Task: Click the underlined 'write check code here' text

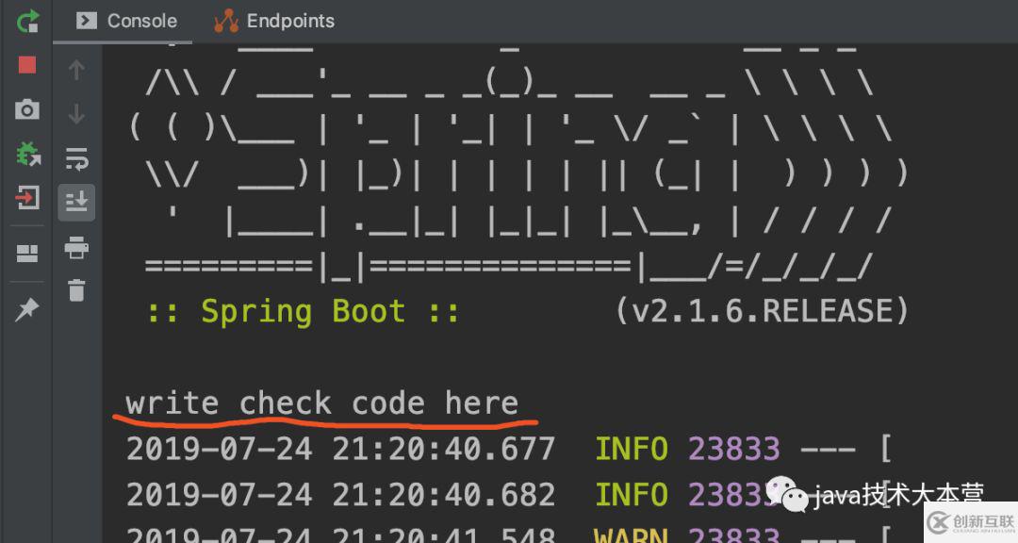Action: coord(321,403)
